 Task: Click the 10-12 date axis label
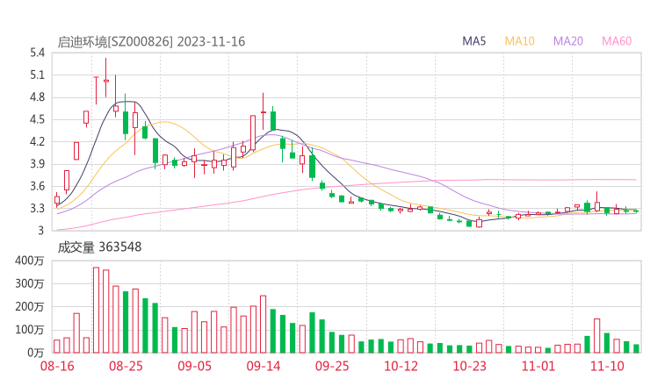coord(401,366)
